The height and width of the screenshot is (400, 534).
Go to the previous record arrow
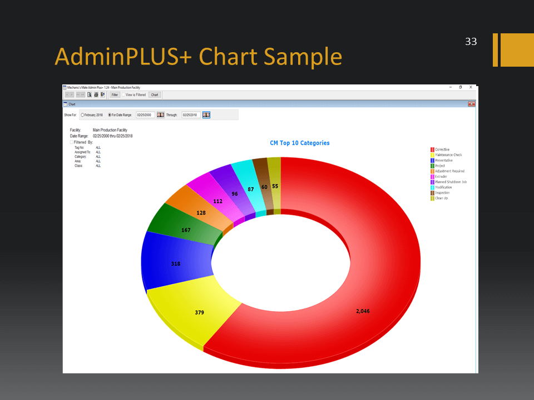pos(67,95)
